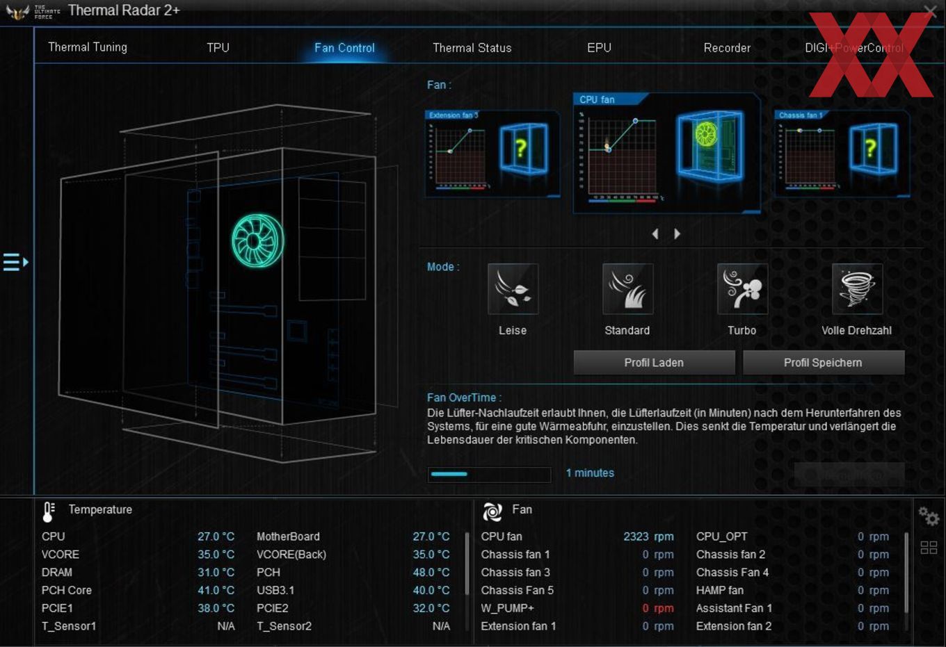Close the Thermal Radar 2+ window

pyautogui.click(x=930, y=11)
